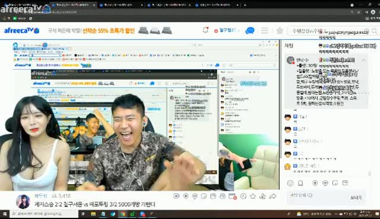
Task: Click the star balloon gift icon in chat
Action: pyautogui.click(x=315, y=183)
